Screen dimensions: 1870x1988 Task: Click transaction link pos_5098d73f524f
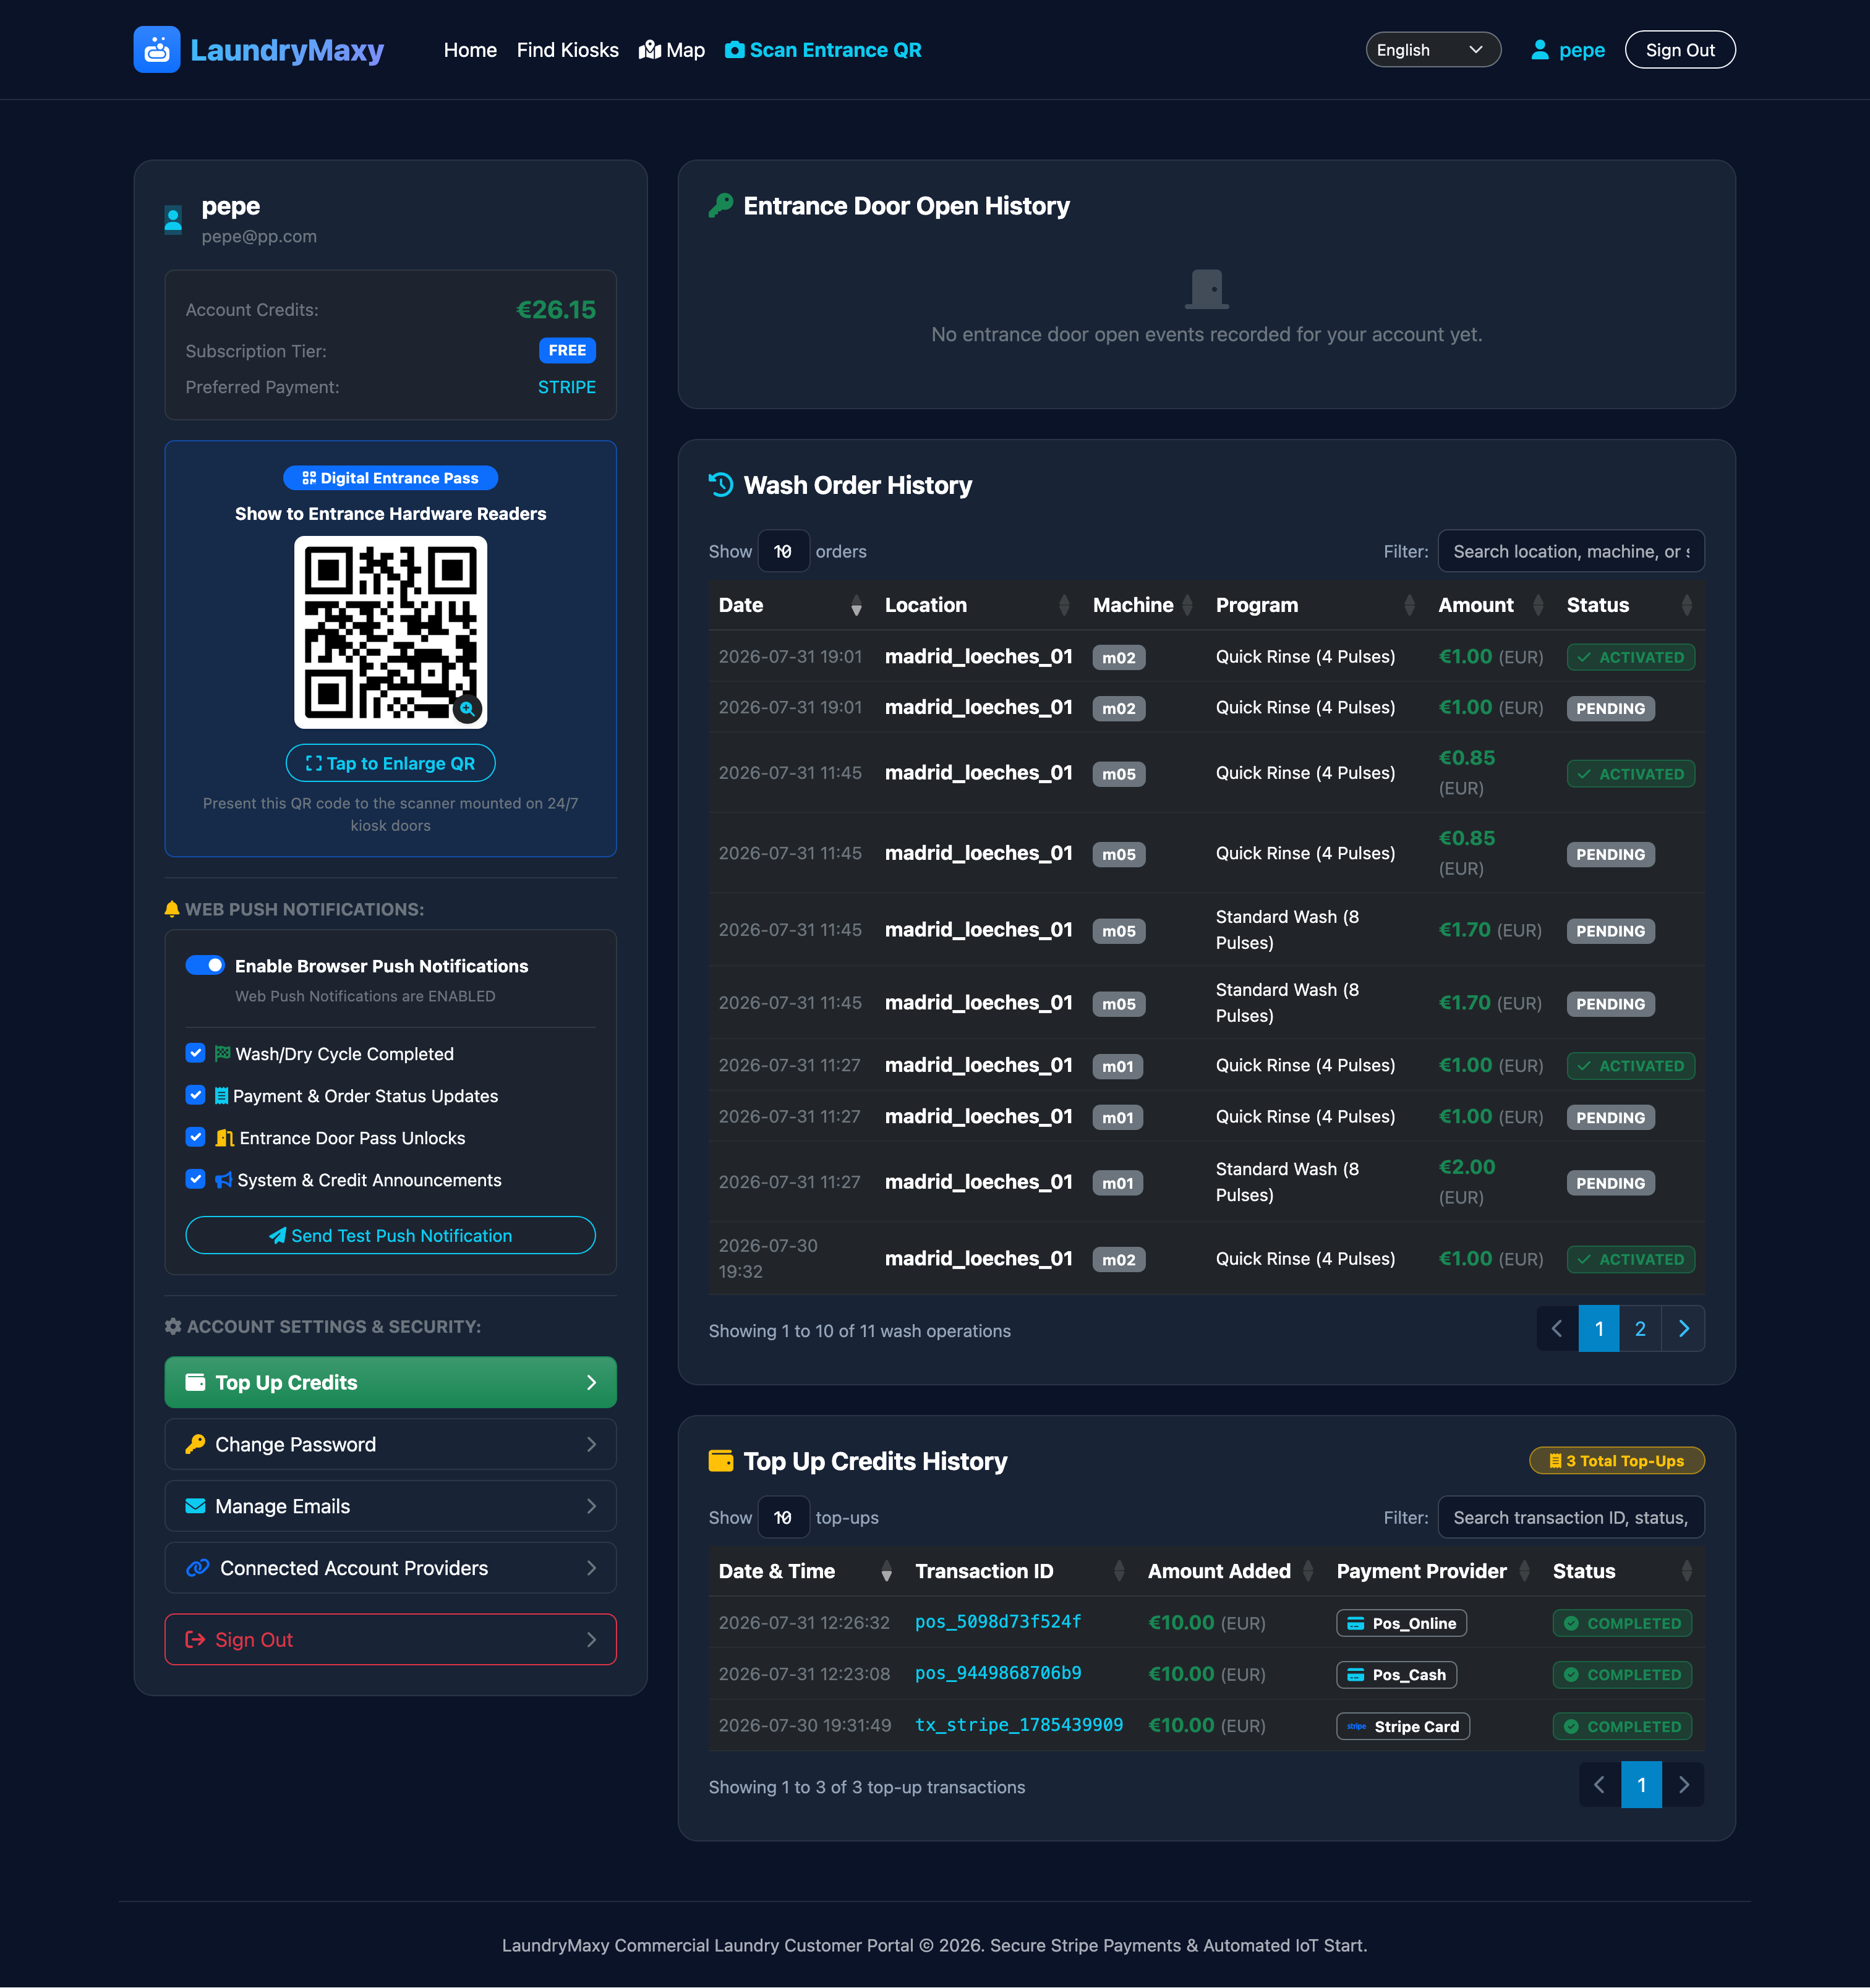pos(997,1622)
